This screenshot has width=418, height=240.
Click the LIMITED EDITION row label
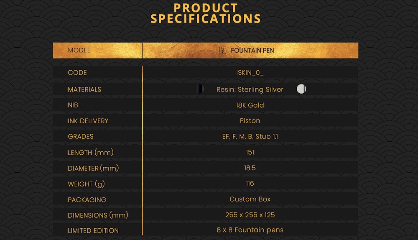[x=93, y=230]
